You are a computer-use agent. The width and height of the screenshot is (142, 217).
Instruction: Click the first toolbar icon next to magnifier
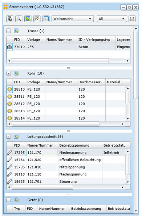click(10, 19)
